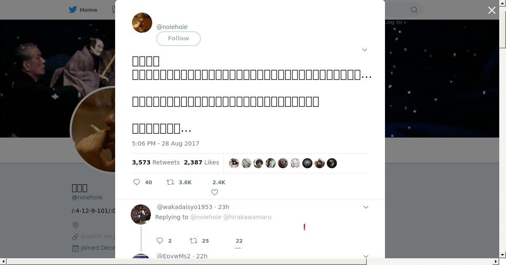This screenshot has width=506, height=265.
Task: Close the tweet overlay with X
Action: [492, 10]
